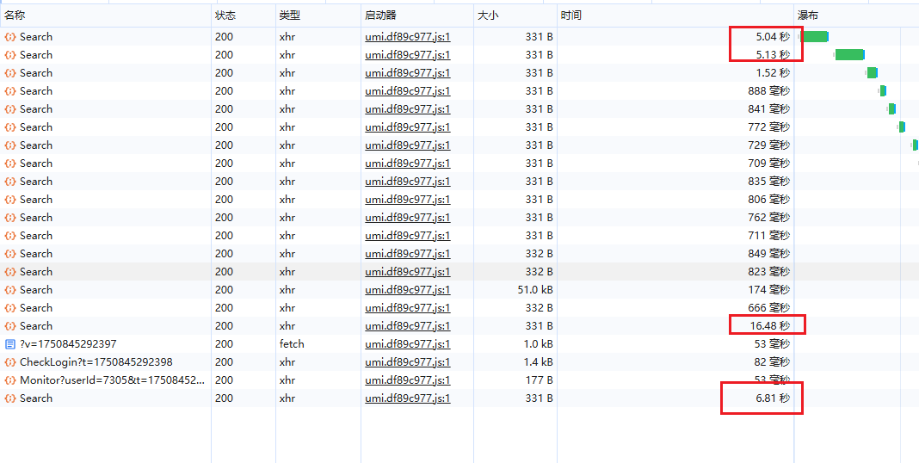This screenshot has height=463, width=919.
Task: Open the umi.df89c977.js:1 initiator link in the 6.81 秒 row
Action: (407, 398)
